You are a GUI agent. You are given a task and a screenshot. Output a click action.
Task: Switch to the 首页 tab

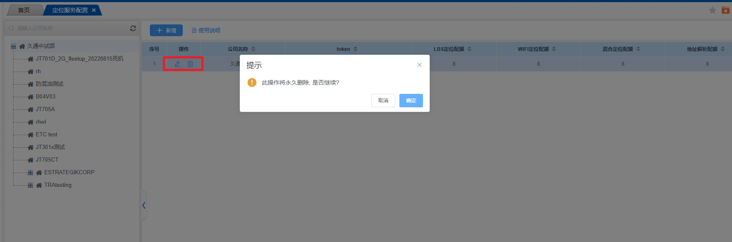(x=24, y=10)
